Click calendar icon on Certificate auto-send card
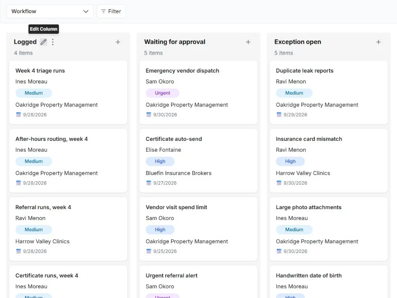 coord(148,183)
